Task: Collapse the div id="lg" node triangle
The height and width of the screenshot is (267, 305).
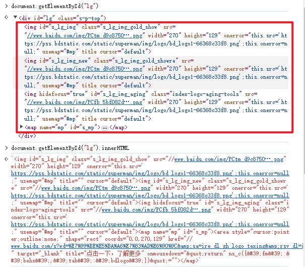Action: [15, 18]
